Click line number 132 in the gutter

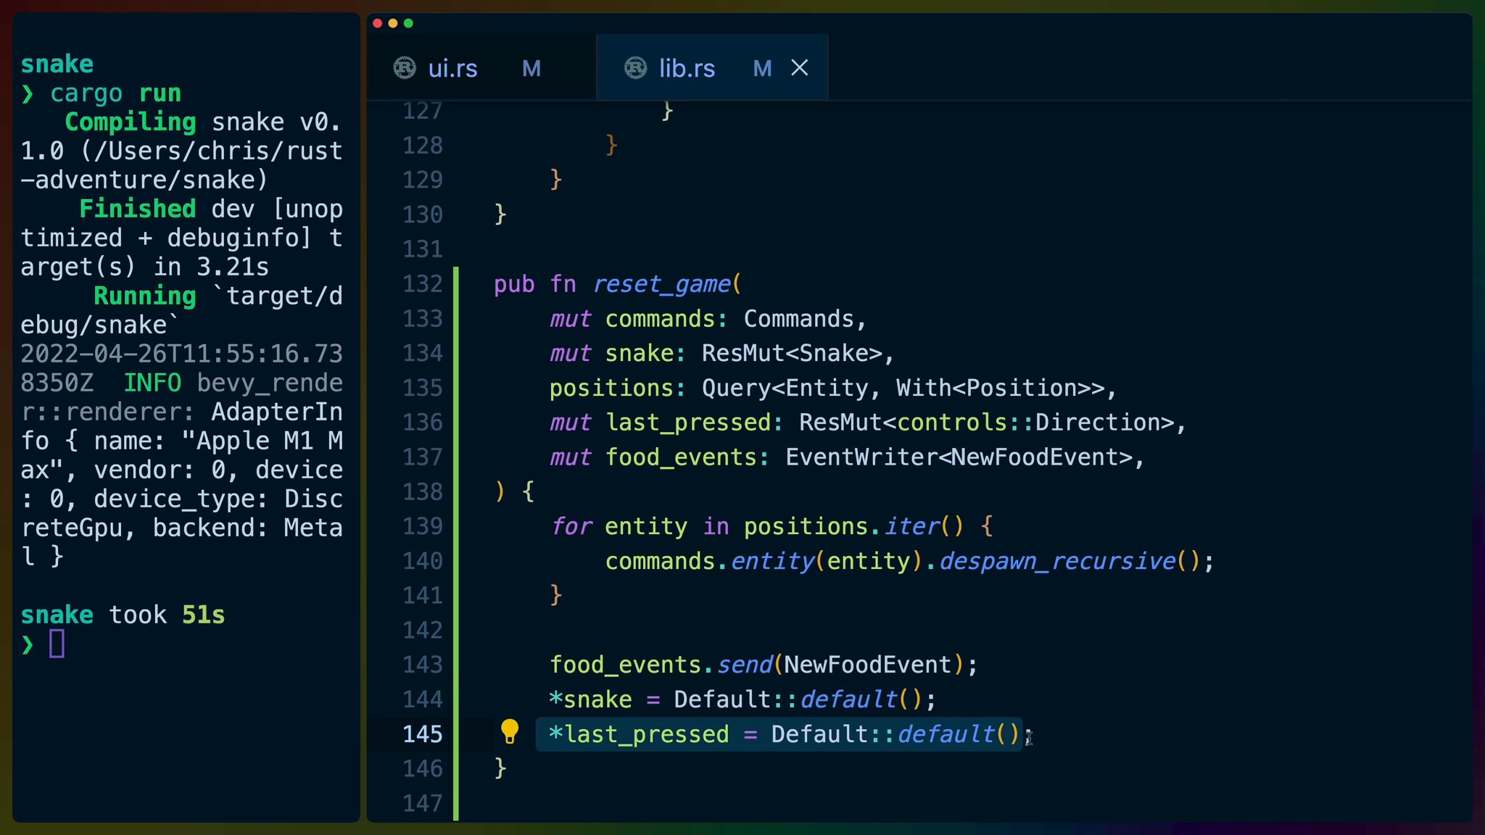tap(422, 283)
